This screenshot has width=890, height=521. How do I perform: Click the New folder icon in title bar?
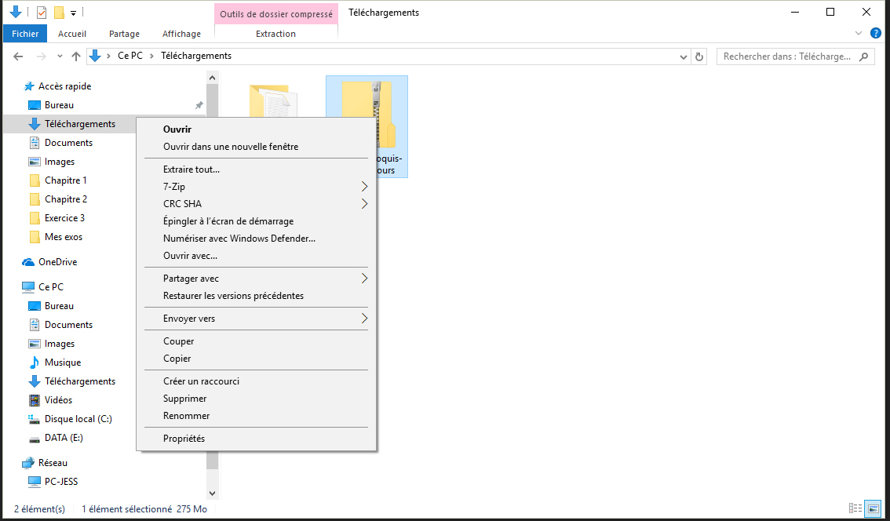pyautogui.click(x=59, y=13)
